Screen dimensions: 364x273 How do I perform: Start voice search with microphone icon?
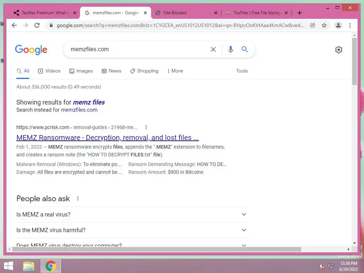coord(230,49)
